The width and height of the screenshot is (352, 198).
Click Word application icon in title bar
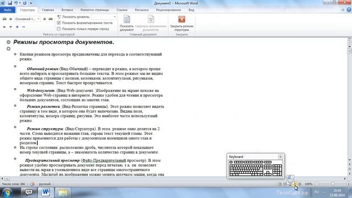pos(2,3)
